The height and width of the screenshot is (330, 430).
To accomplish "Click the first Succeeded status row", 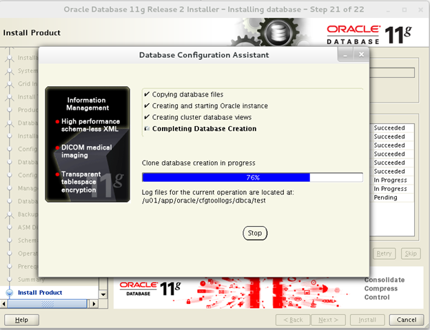I will click(393, 128).
